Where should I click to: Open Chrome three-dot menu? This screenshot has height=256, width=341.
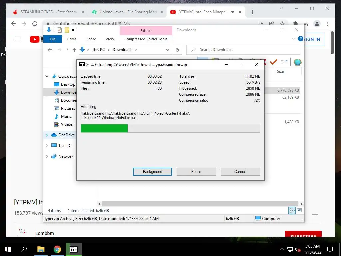328,24
